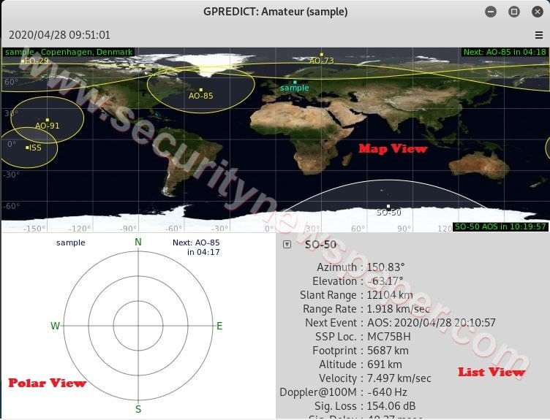Select the SO-50 satellite marker on map
This screenshot has height=420, width=550.
[388, 206]
